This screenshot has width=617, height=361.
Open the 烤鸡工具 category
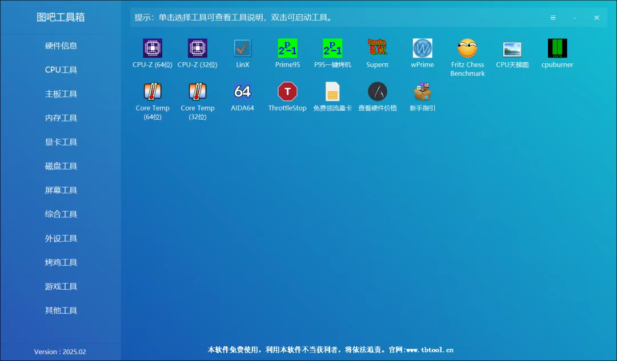tap(61, 262)
